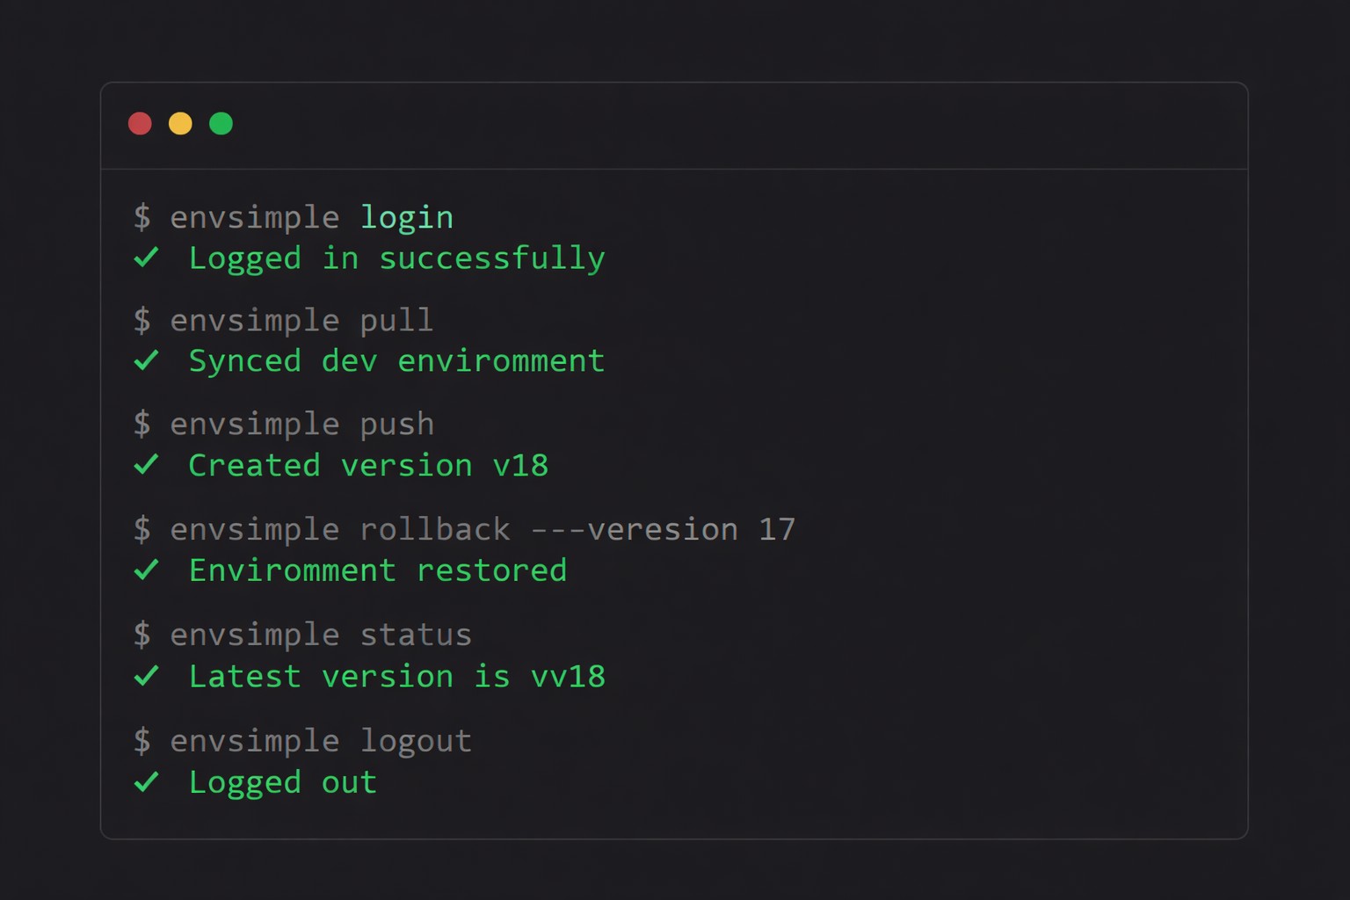Select the text 'Created version v18'
Screen dimensions: 1350x900
pyautogui.click(x=367, y=465)
